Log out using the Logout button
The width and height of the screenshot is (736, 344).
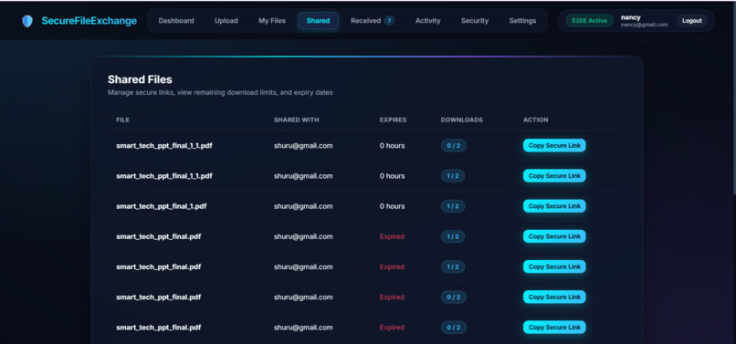click(x=692, y=21)
